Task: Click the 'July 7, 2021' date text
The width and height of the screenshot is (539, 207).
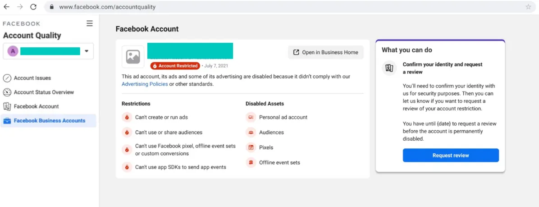Action: click(216, 66)
